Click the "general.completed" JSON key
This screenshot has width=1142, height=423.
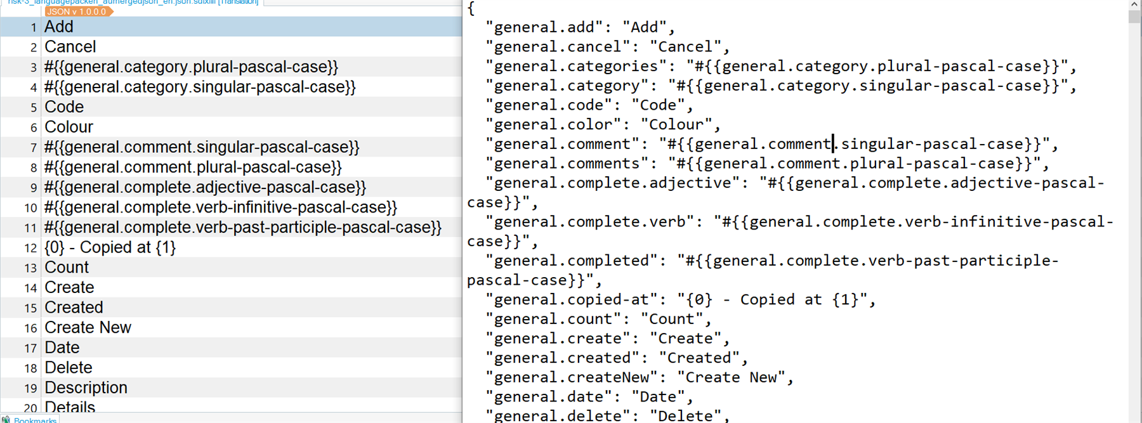click(572, 261)
